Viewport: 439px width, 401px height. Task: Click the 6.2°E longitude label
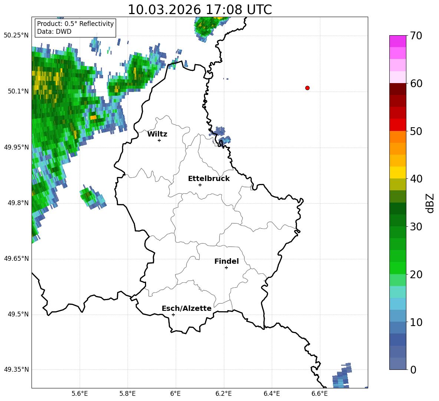click(224, 394)
